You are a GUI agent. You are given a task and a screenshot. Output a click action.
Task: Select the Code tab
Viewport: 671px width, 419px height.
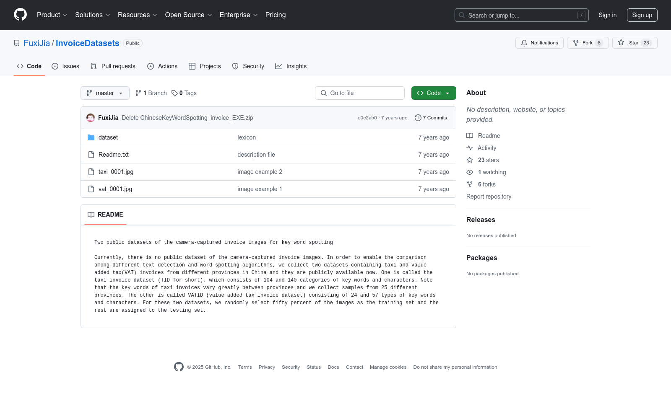(29, 66)
